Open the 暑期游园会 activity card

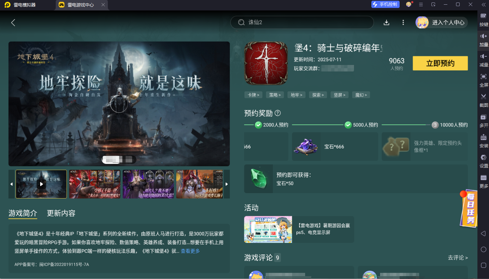click(x=299, y=229)
